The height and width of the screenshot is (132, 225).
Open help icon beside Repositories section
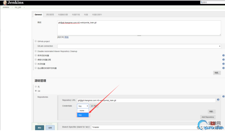pyautogui.click(x=223, y=97)
